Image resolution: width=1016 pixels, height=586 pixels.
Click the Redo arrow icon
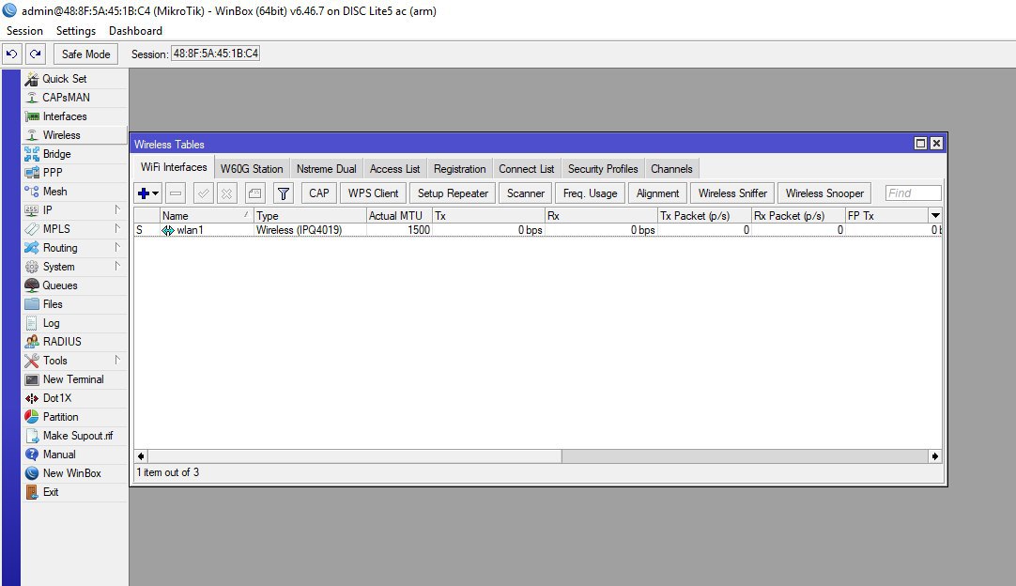pos(36,54)
